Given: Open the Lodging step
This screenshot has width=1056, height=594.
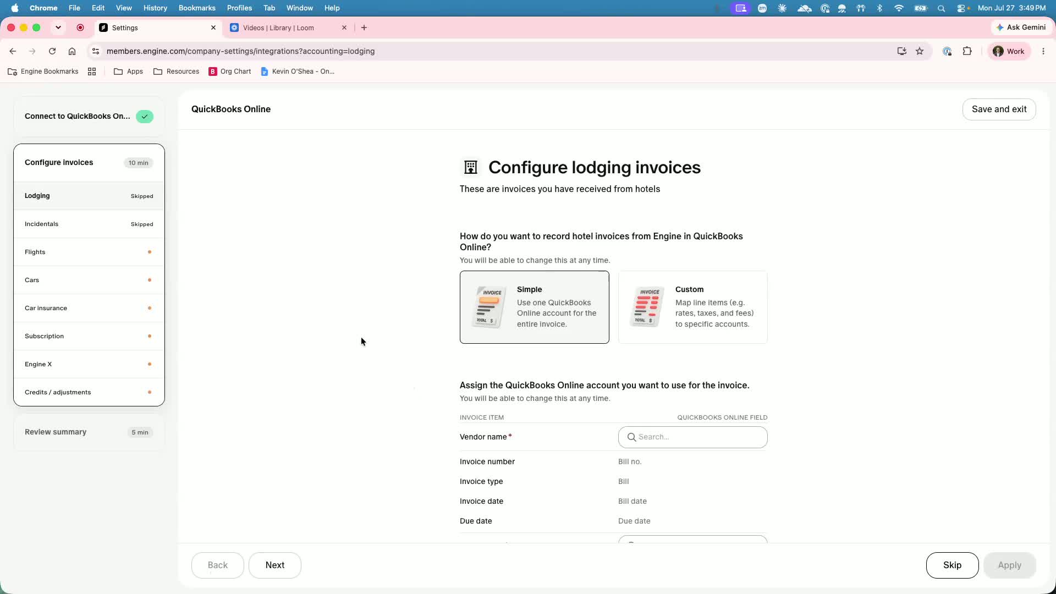Looking at the screenshot, I should (89, 196).
